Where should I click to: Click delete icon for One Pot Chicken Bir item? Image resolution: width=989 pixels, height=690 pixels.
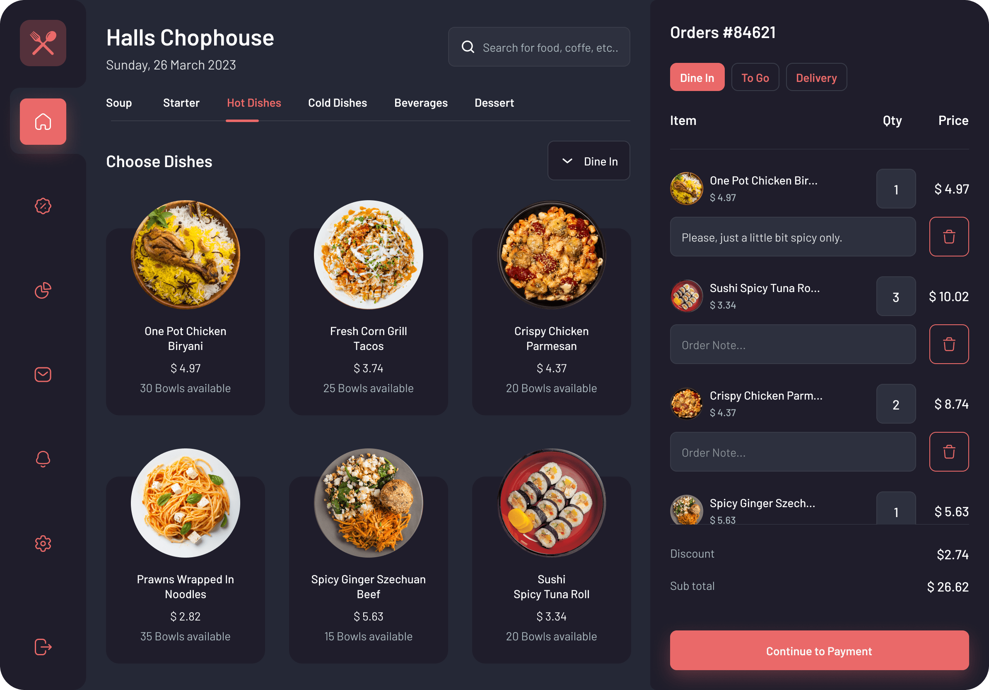point(949,237)
